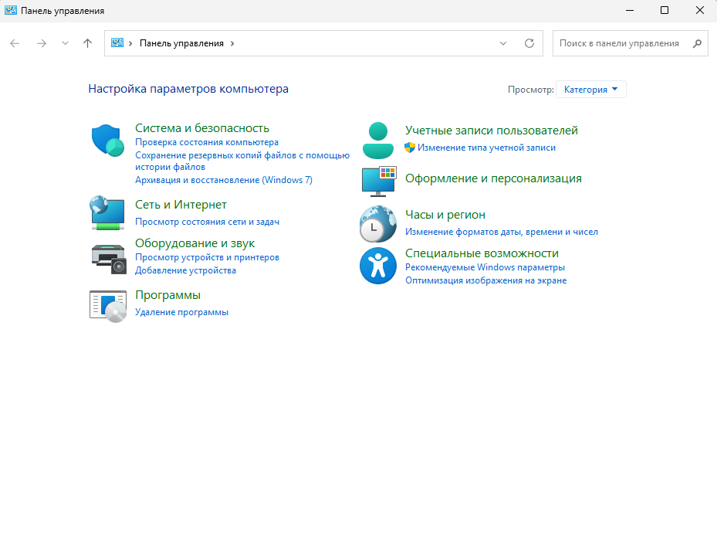The height and width of the screenshot is (533, 717).
Task: Open the Категория view dropdown
Action: click(590, 89)
